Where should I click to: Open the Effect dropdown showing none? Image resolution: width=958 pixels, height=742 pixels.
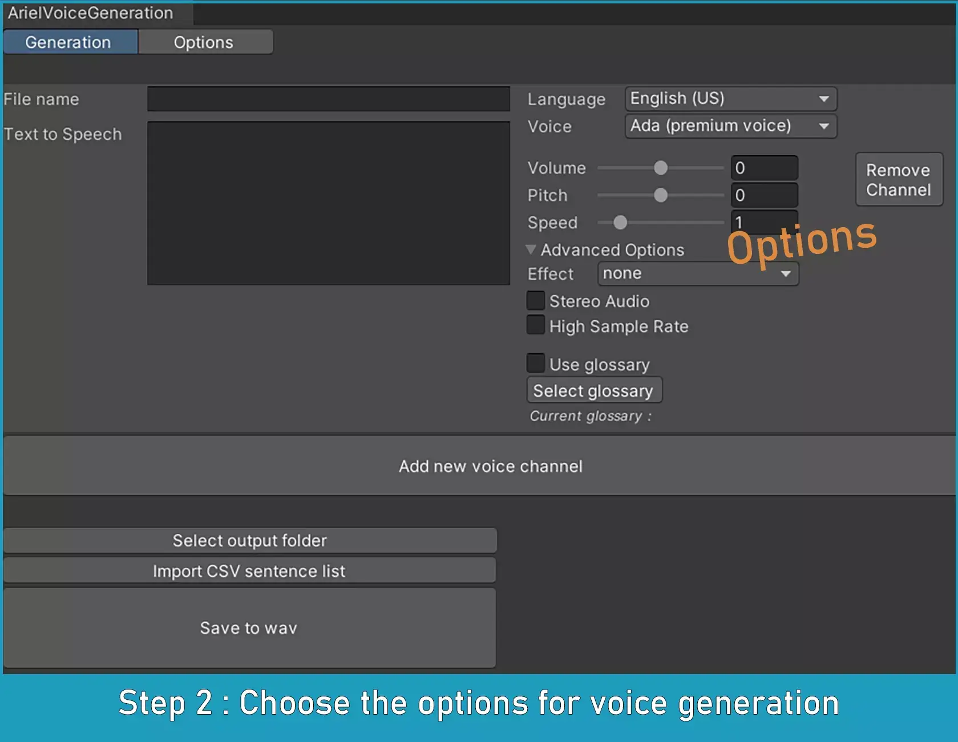pos(697,273)
